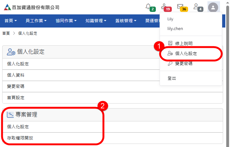230x147 pixels.
Task: Expand the 首頁 navigation dropdown
Action: click(x=11, y=21)
